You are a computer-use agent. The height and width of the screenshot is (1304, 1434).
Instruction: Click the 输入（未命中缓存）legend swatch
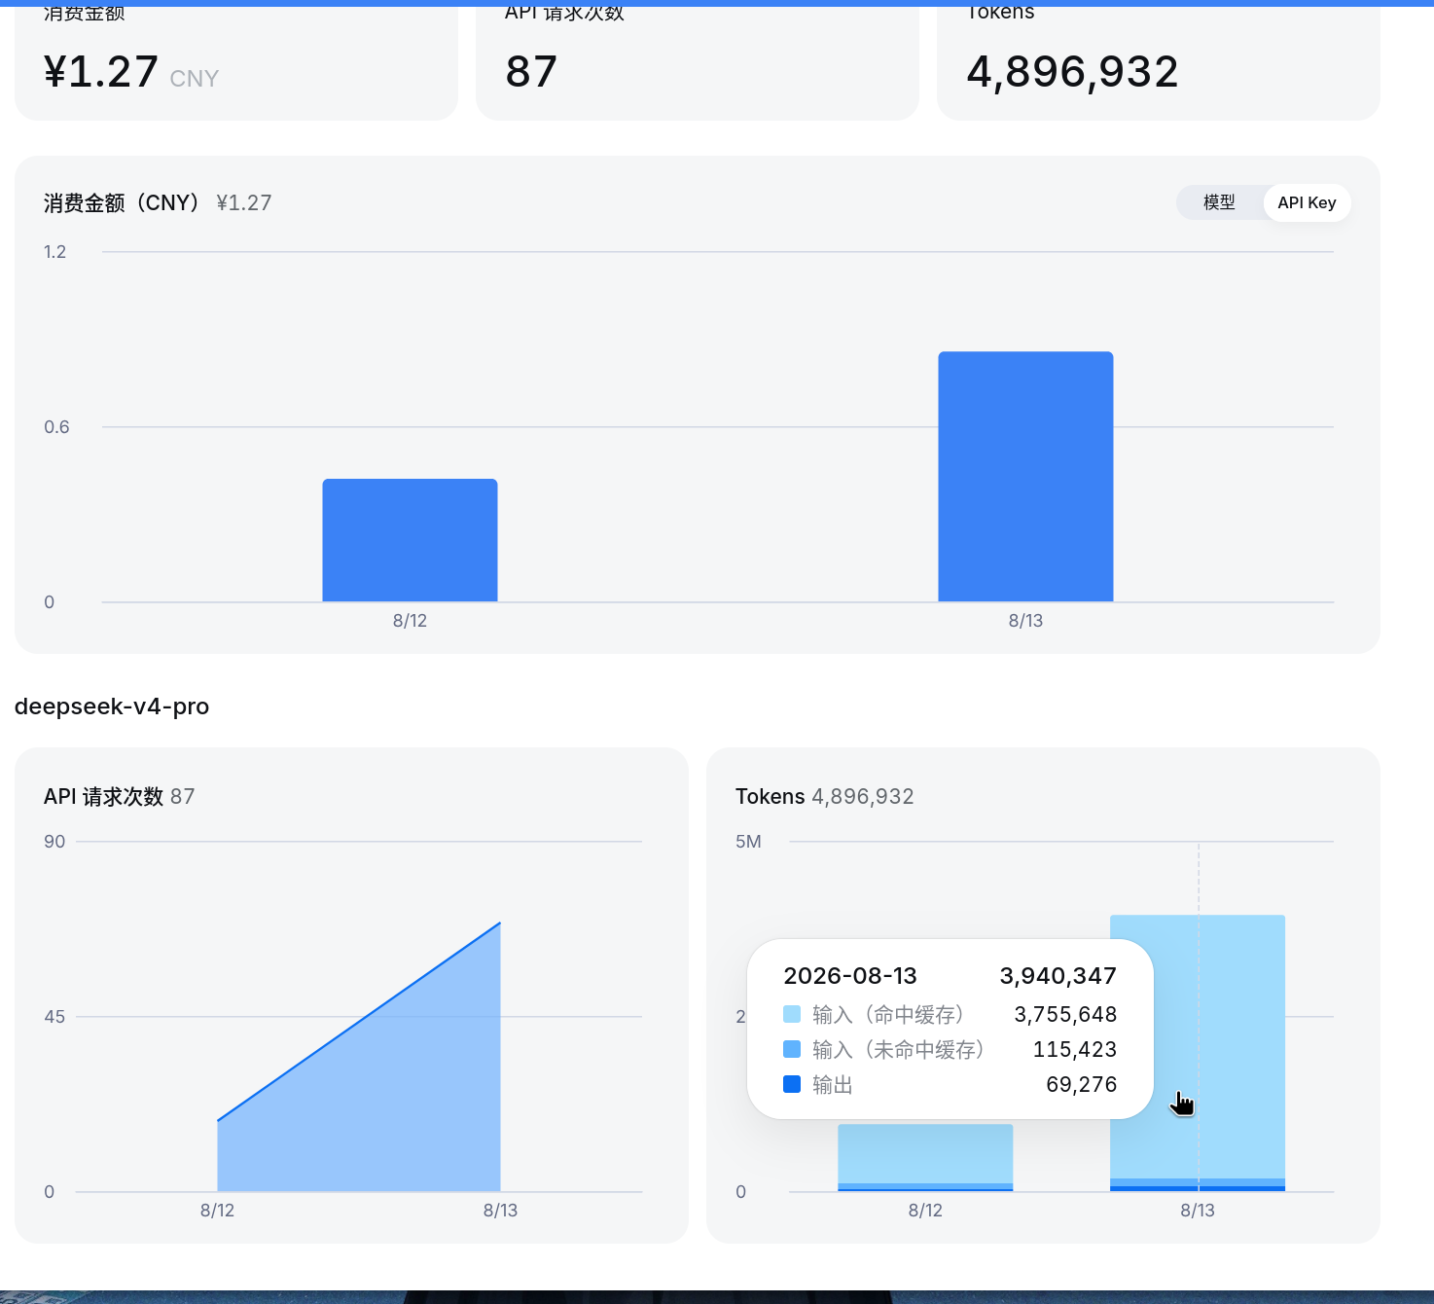[792, 1049]
